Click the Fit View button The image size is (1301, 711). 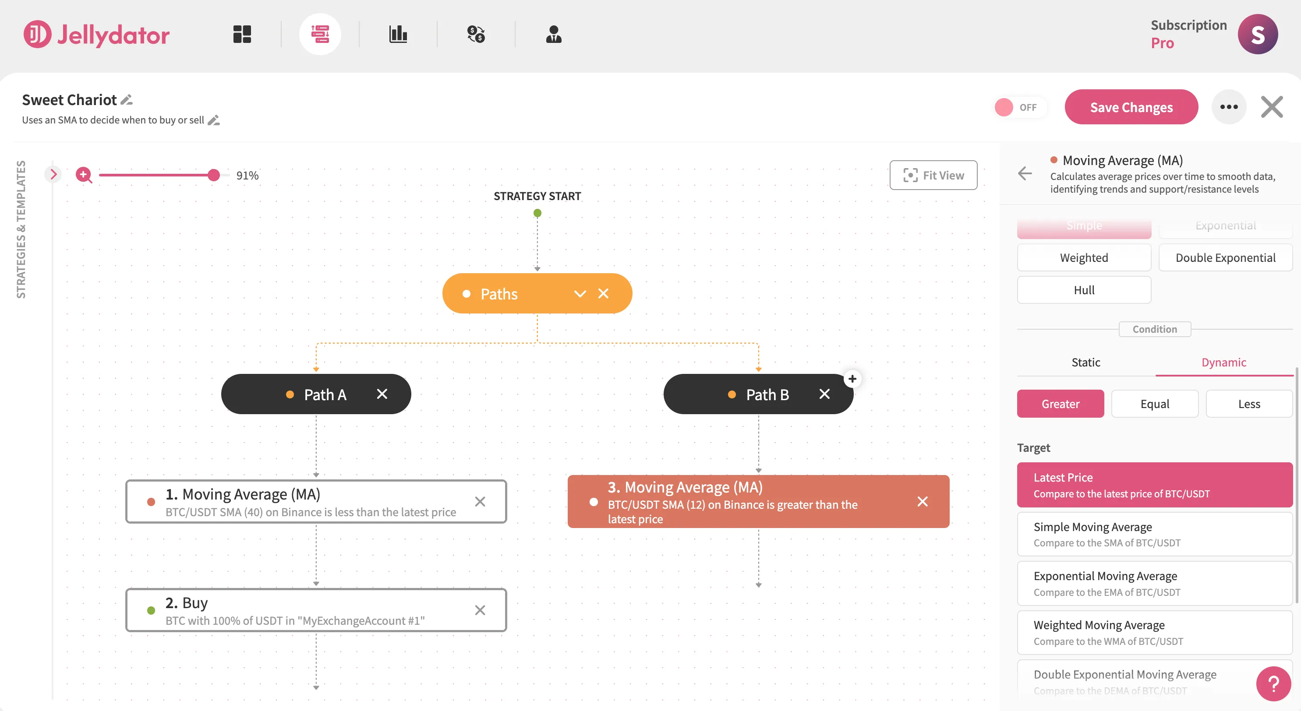(x=933, y=175)
